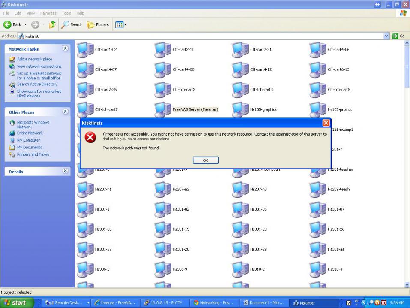
Task: Select the Cff-cart6-13 computer icon
Action: 318,69
